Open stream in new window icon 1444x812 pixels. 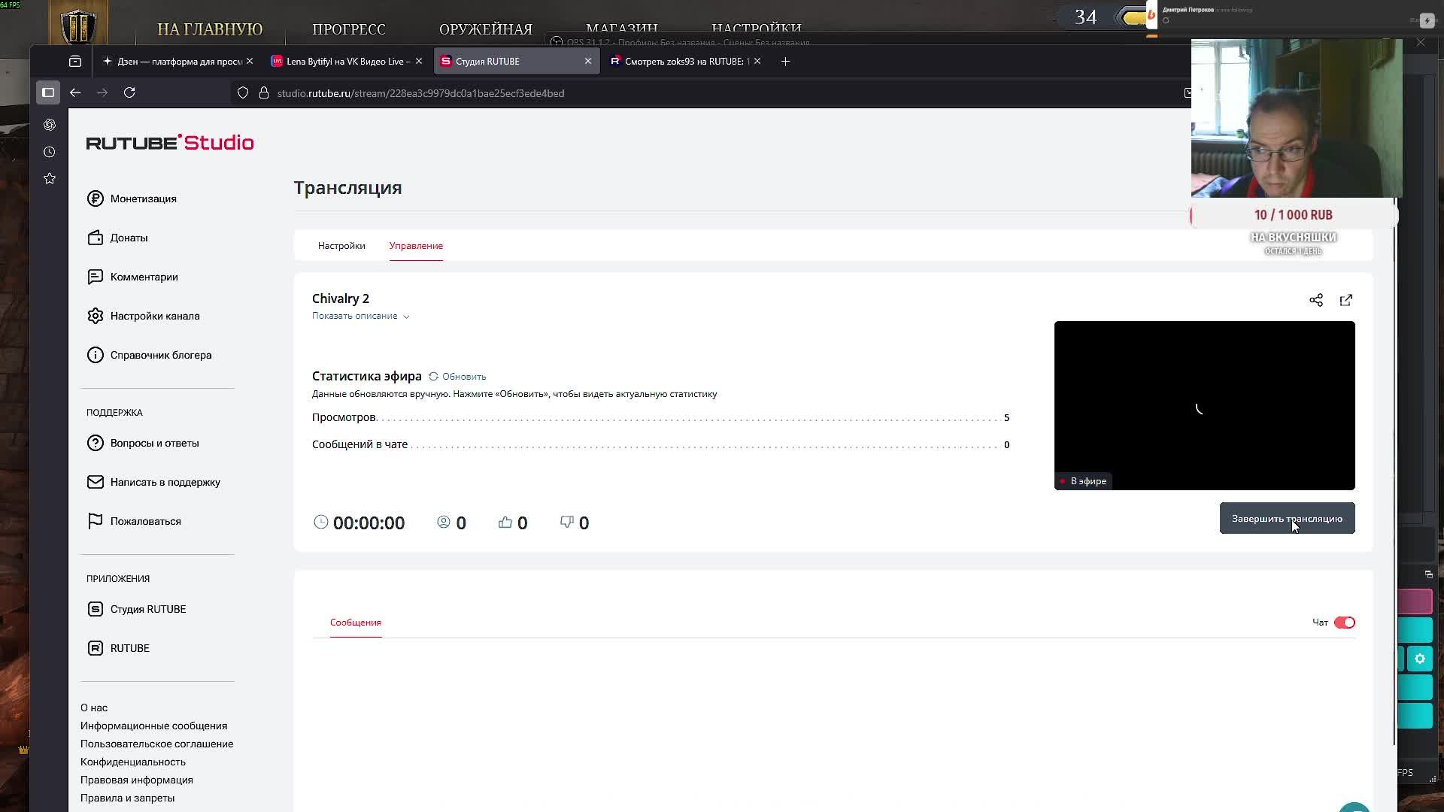point(1345,300)
